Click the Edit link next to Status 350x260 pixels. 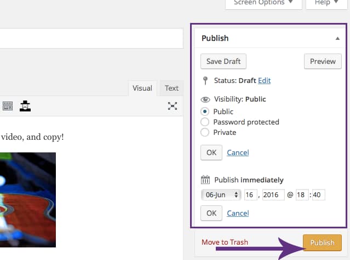pos(265,81)
